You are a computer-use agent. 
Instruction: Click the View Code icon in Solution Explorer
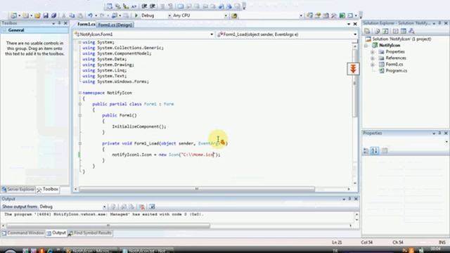pos(395,31)
